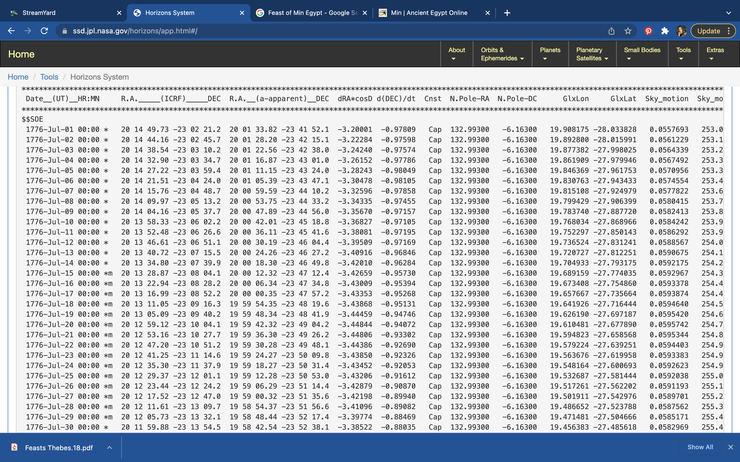Click the N.Pole-RA column header
This screenshot has height=462, width=740.
(469, 99)
